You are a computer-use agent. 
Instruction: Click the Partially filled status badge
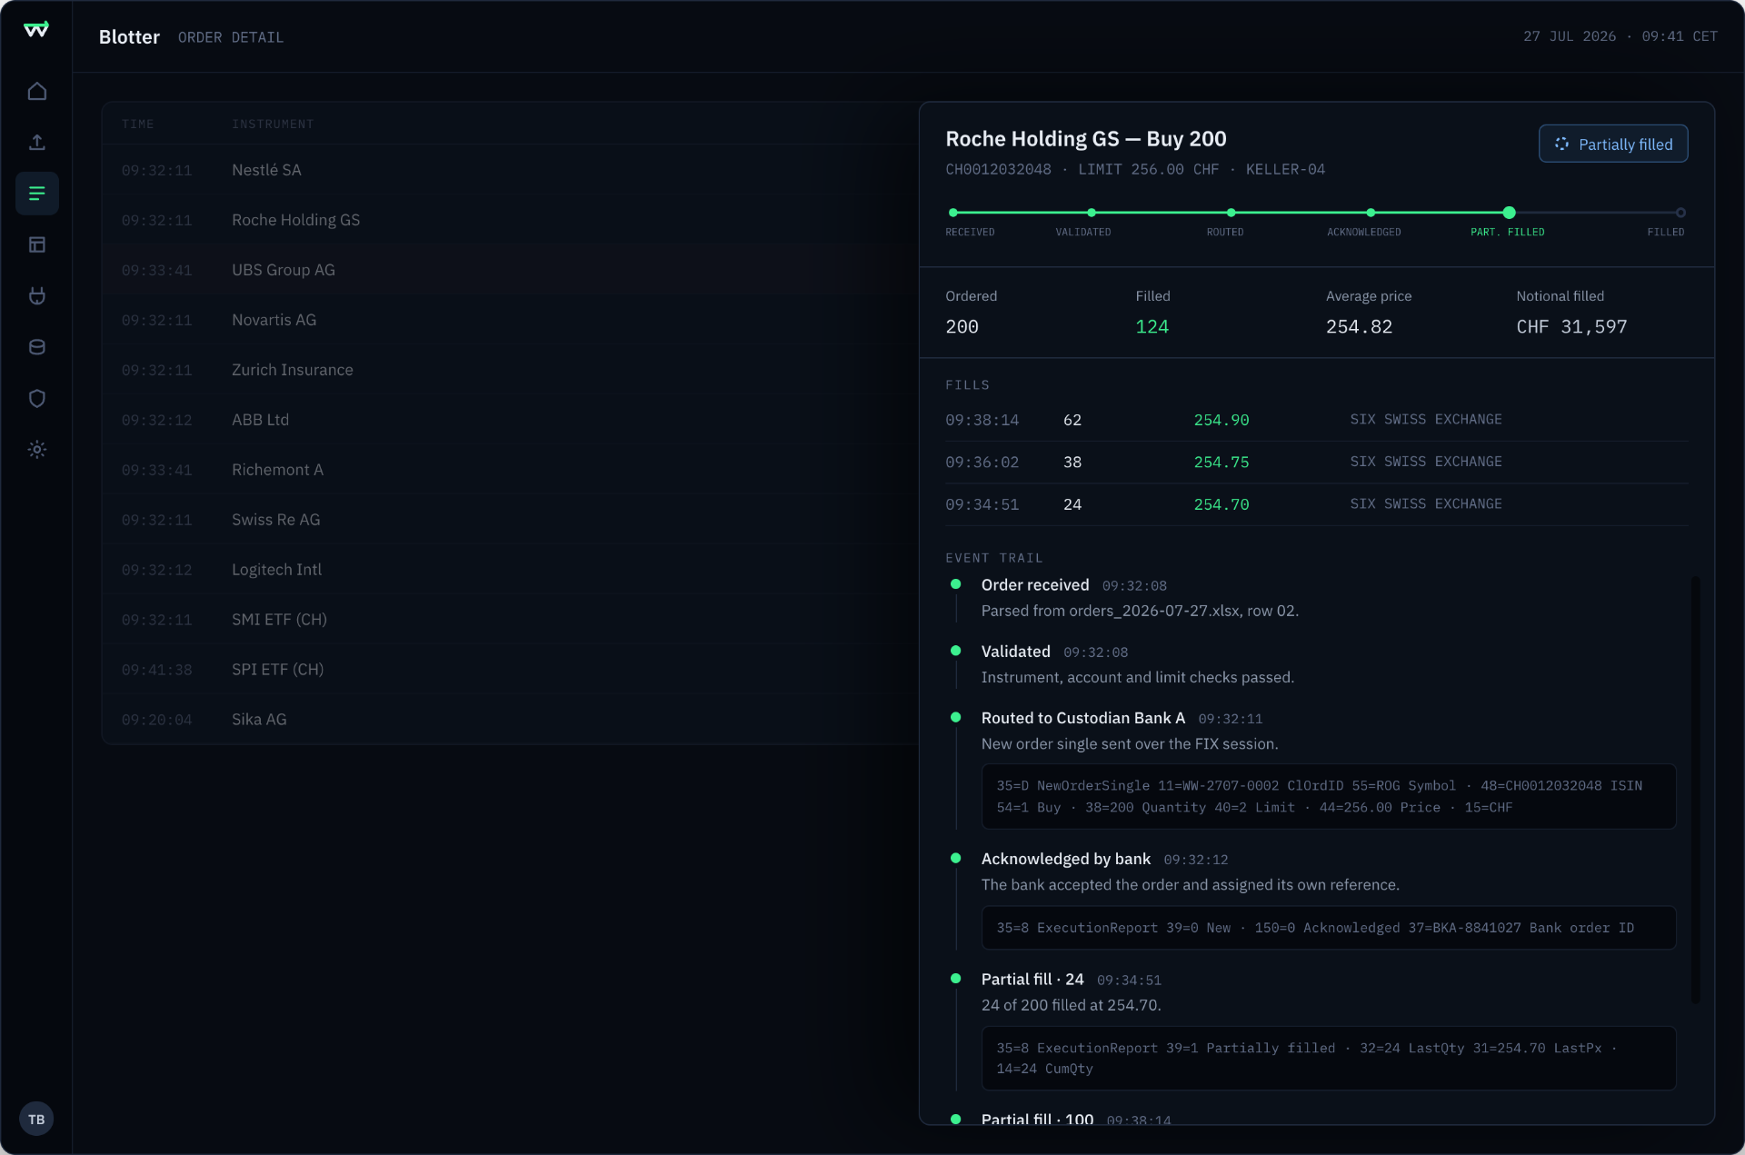[x=1613, y=144]
